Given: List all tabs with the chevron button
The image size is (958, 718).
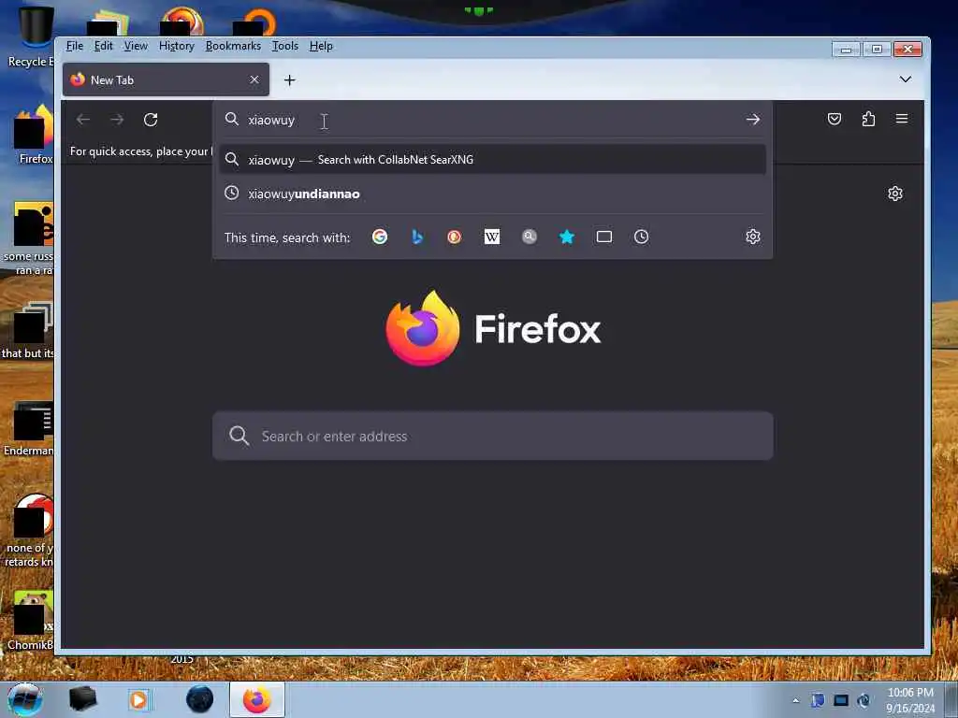Looking at the screenshot, I should (x=906, y=79).
